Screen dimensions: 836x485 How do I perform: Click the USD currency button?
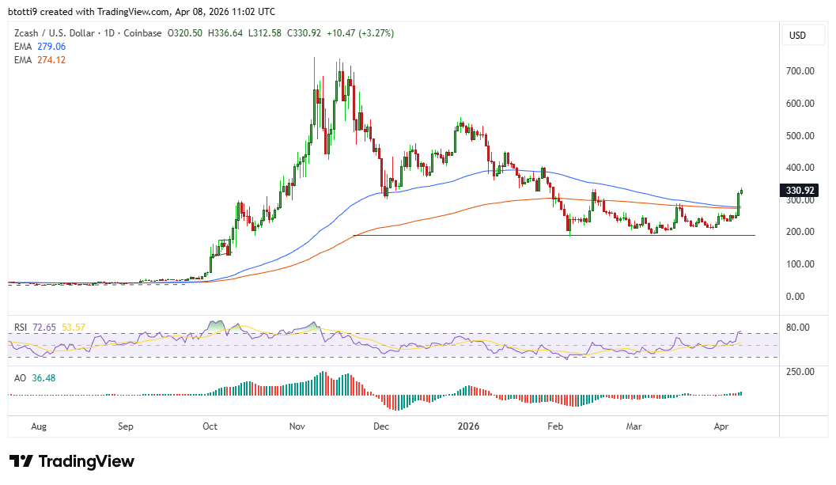click(802, 35)
